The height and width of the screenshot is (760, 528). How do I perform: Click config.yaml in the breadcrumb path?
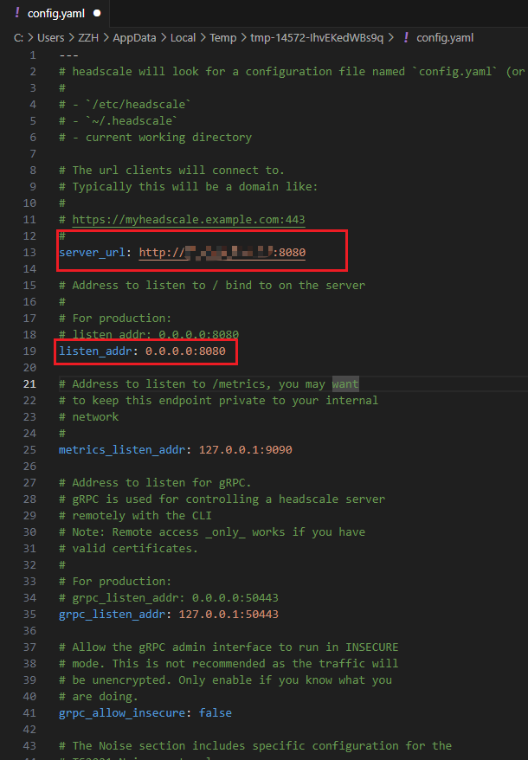(x=445, y=38)
